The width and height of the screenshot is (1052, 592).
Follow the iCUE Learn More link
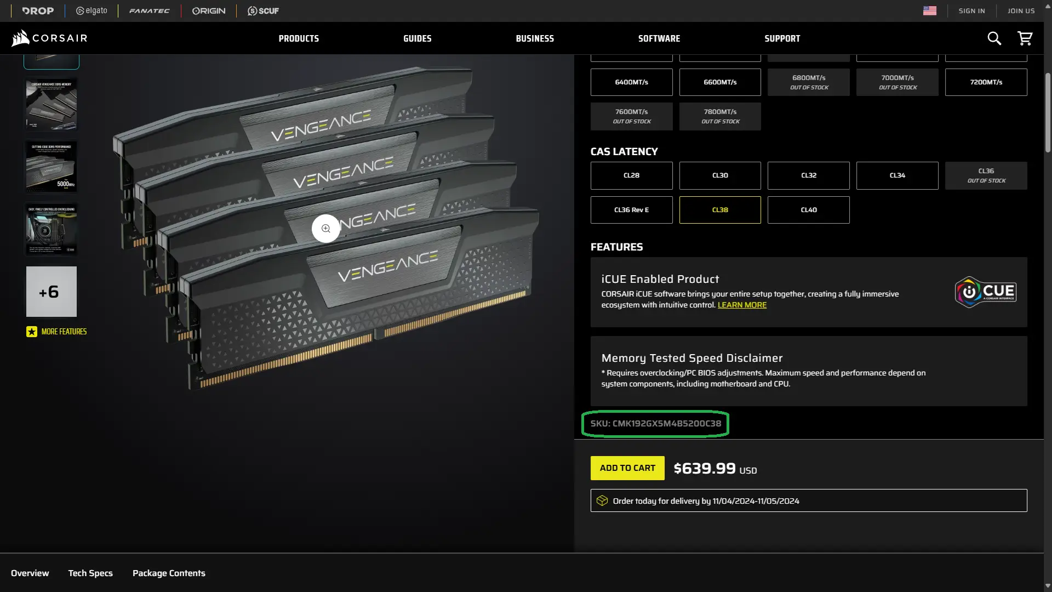(x=742, y=305)
